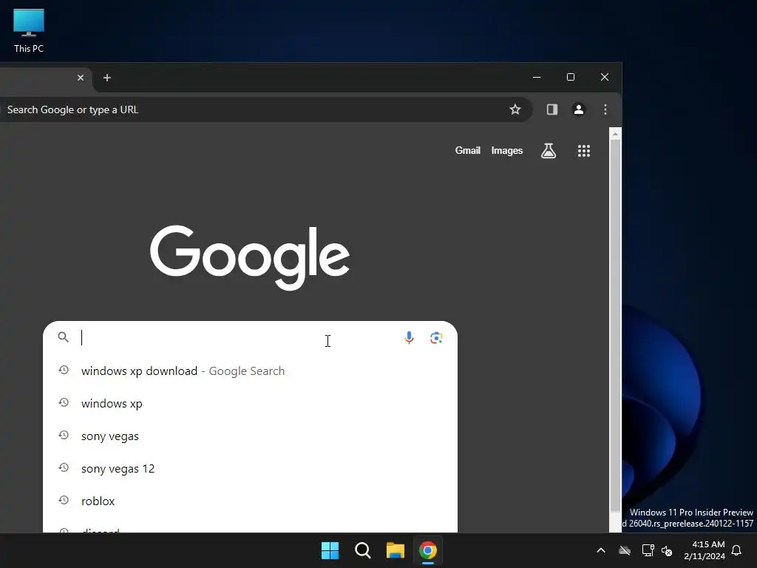The width and height of the screenshot is (757, 568).
Task: Open the notifications bell
Action: [736, 550]
